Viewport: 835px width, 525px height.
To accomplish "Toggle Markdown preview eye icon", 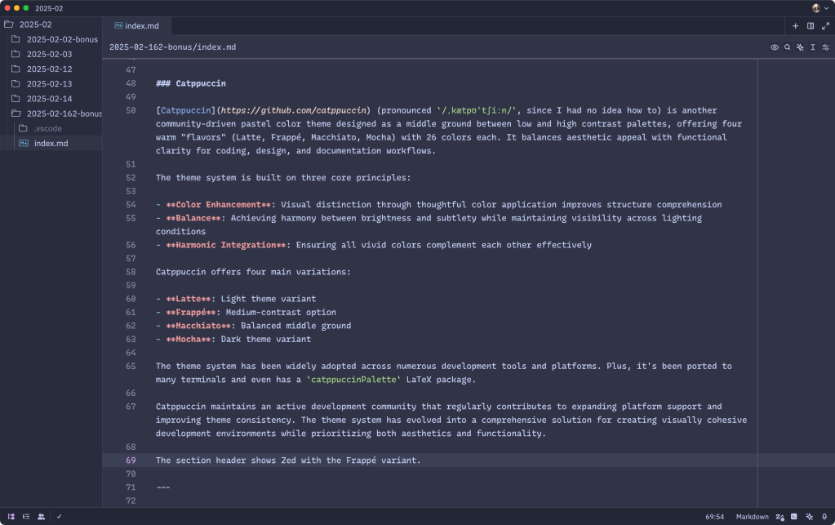I will tap(775, 47).
